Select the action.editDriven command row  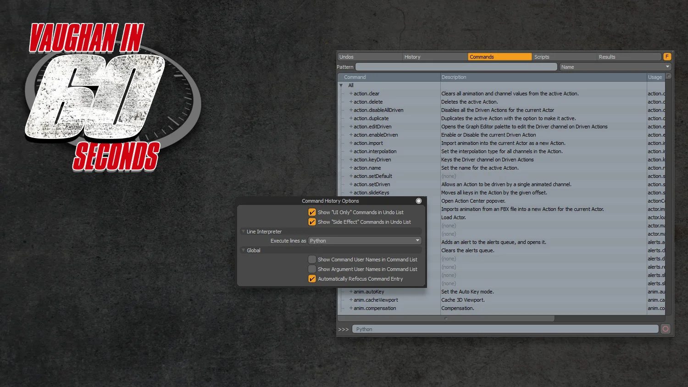502,127
